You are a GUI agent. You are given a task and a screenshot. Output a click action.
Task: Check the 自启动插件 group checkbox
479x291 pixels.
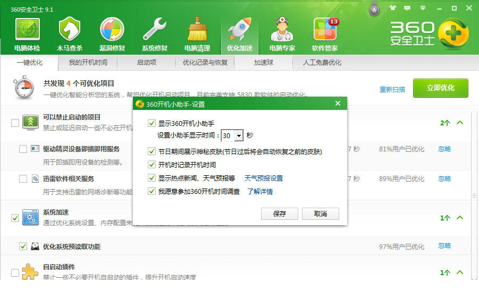click(15, 272)
